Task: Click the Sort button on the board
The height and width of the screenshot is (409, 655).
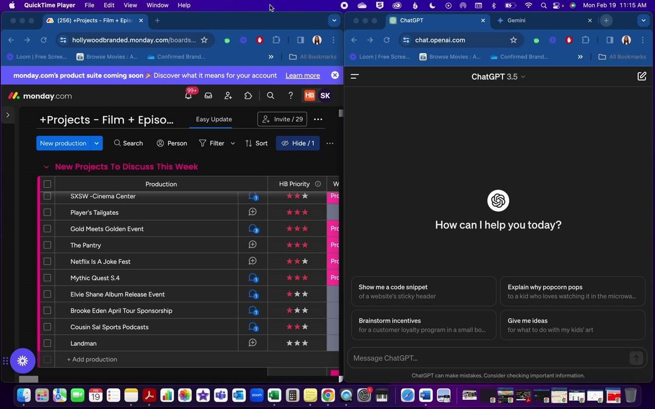Action: (257, 143)
